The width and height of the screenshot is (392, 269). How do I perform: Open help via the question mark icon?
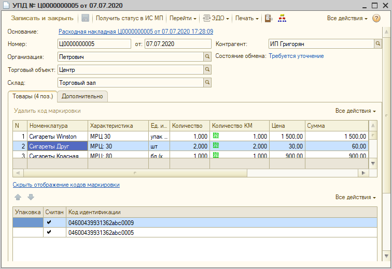tap(376, 18)
